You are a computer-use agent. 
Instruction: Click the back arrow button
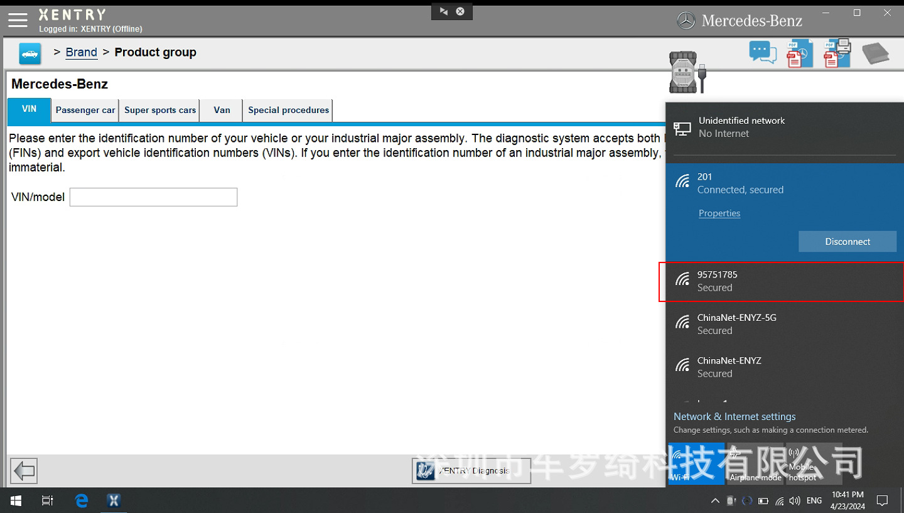coord(24,471)
